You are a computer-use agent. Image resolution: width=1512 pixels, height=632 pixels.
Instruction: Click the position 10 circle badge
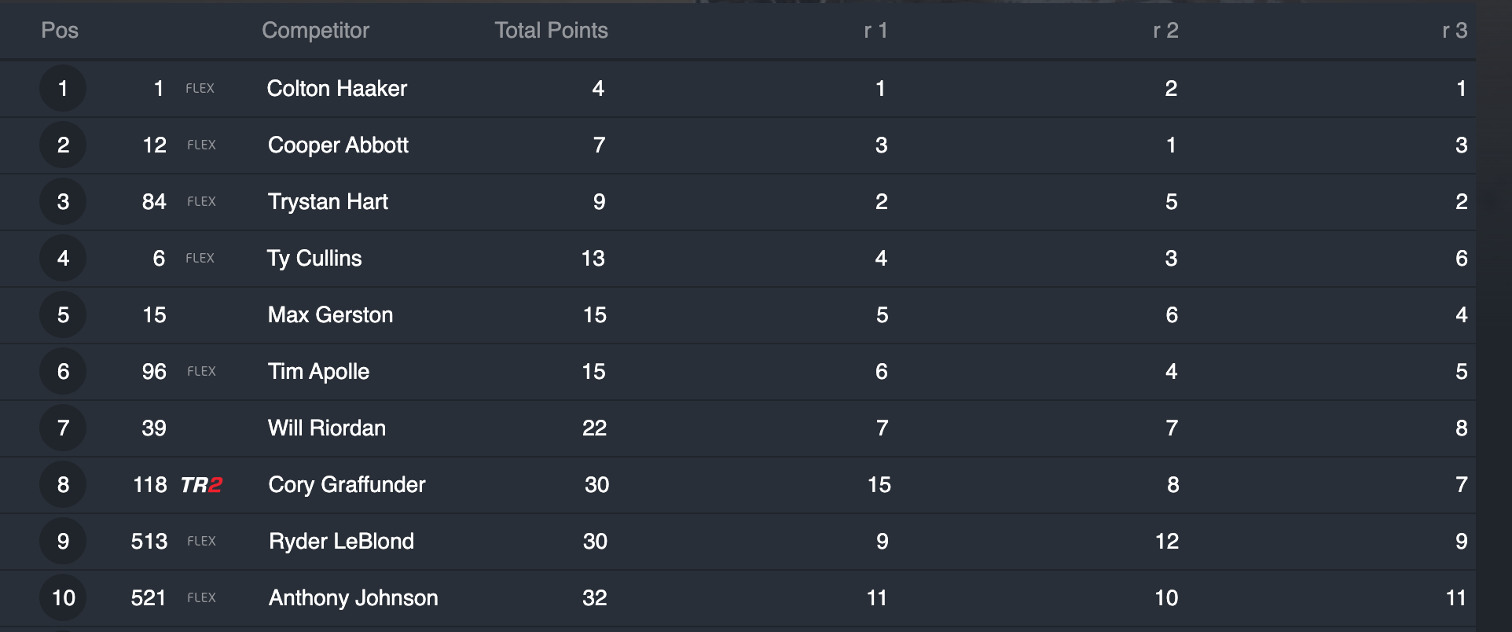coord(63,598)
